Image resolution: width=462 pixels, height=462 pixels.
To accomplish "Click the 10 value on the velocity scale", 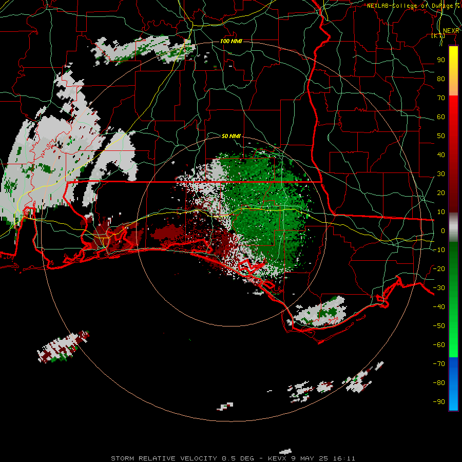I will [x=441, y=212].
